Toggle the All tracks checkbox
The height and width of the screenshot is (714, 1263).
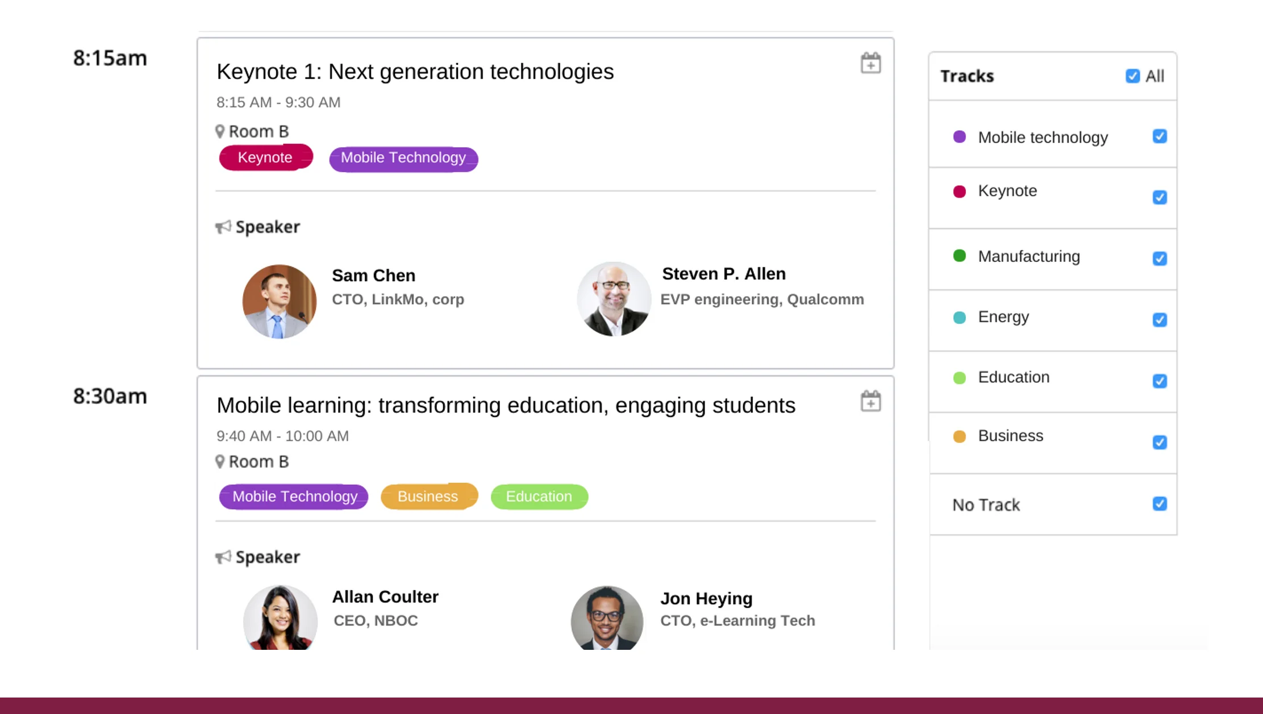pyautogui.click(x=1132, y=76)
